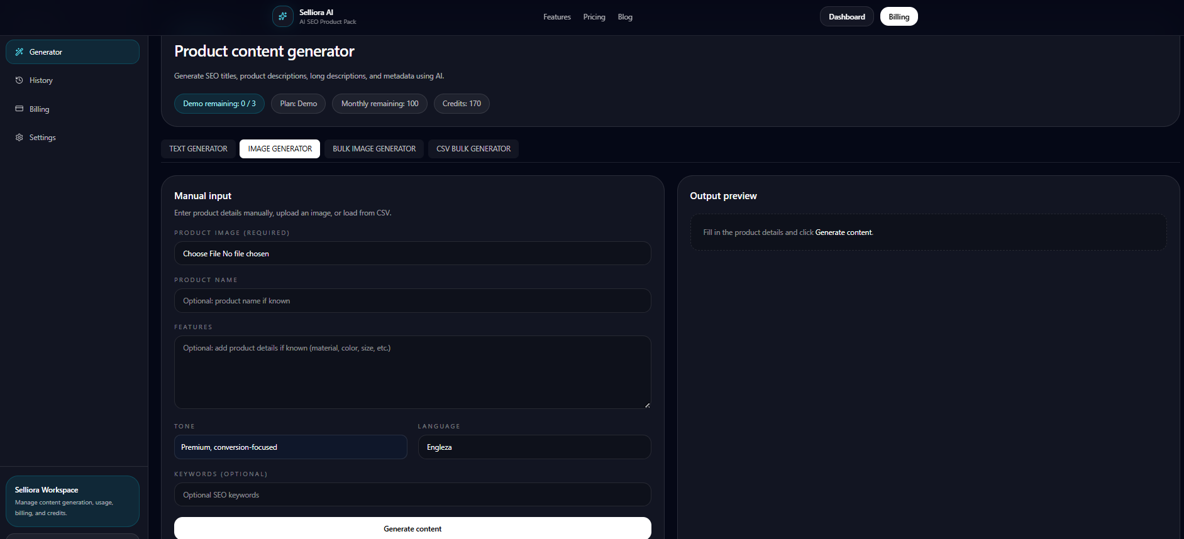Open the Settings sidebar item

coord(72,137)
